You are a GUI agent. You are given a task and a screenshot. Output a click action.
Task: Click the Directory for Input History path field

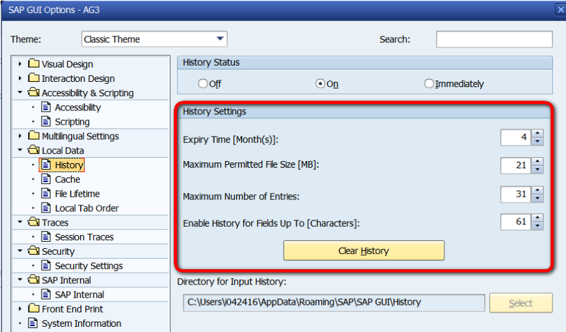(x=334, y=303)
